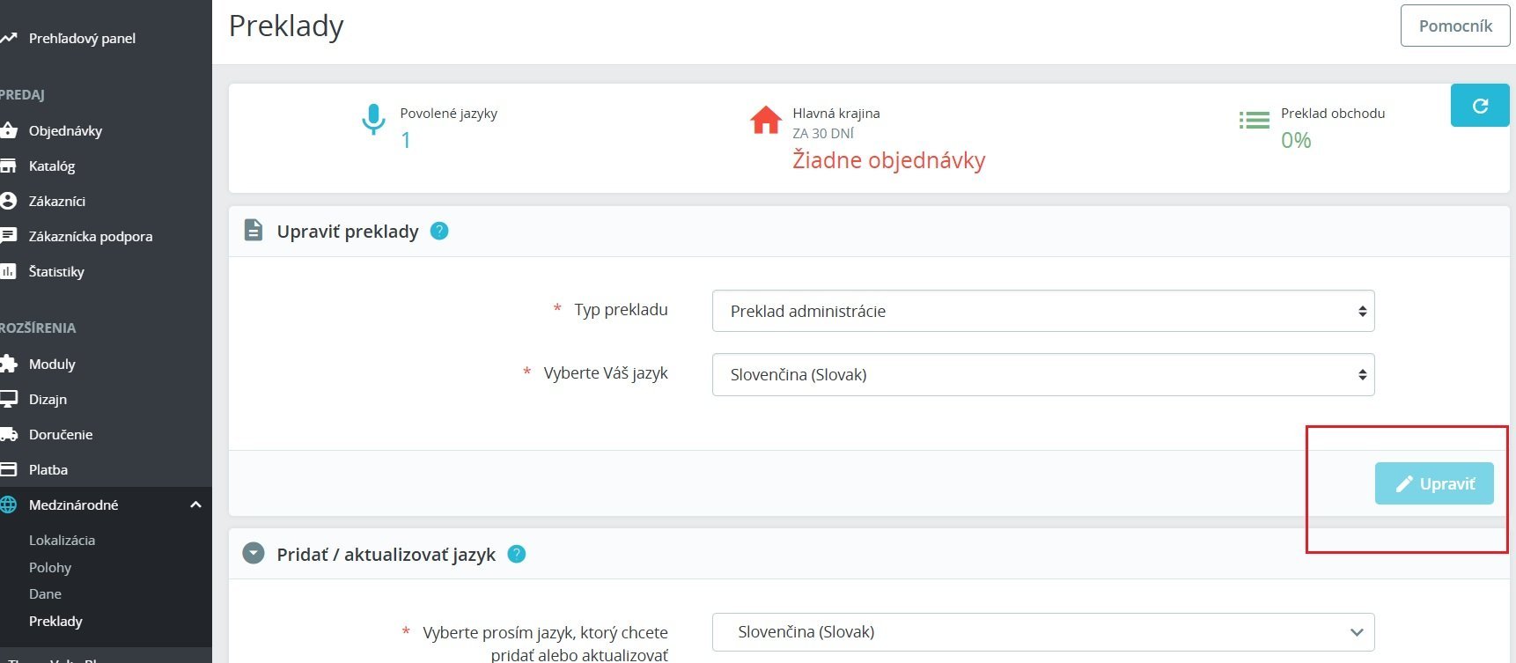Click the Platba credit card icon
Image resolution: width=1516 pixels, height=663 pixels.
click(x=9, y=469)
